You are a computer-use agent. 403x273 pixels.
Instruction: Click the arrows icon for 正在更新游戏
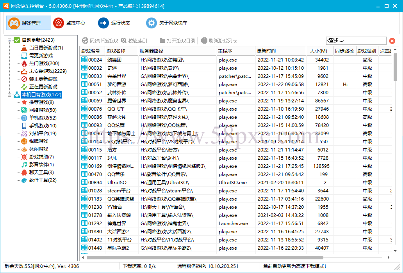pyautogui.click(x=24, y=87)
